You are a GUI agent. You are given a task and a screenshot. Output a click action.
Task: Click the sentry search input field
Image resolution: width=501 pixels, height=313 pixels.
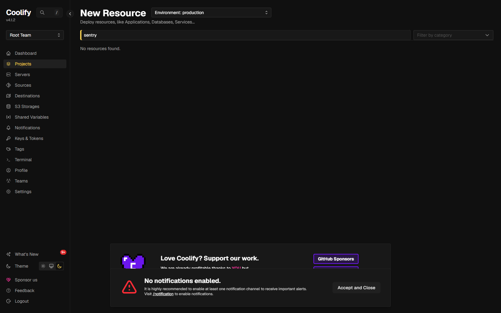pyautogui.click(x=245, y=35)
